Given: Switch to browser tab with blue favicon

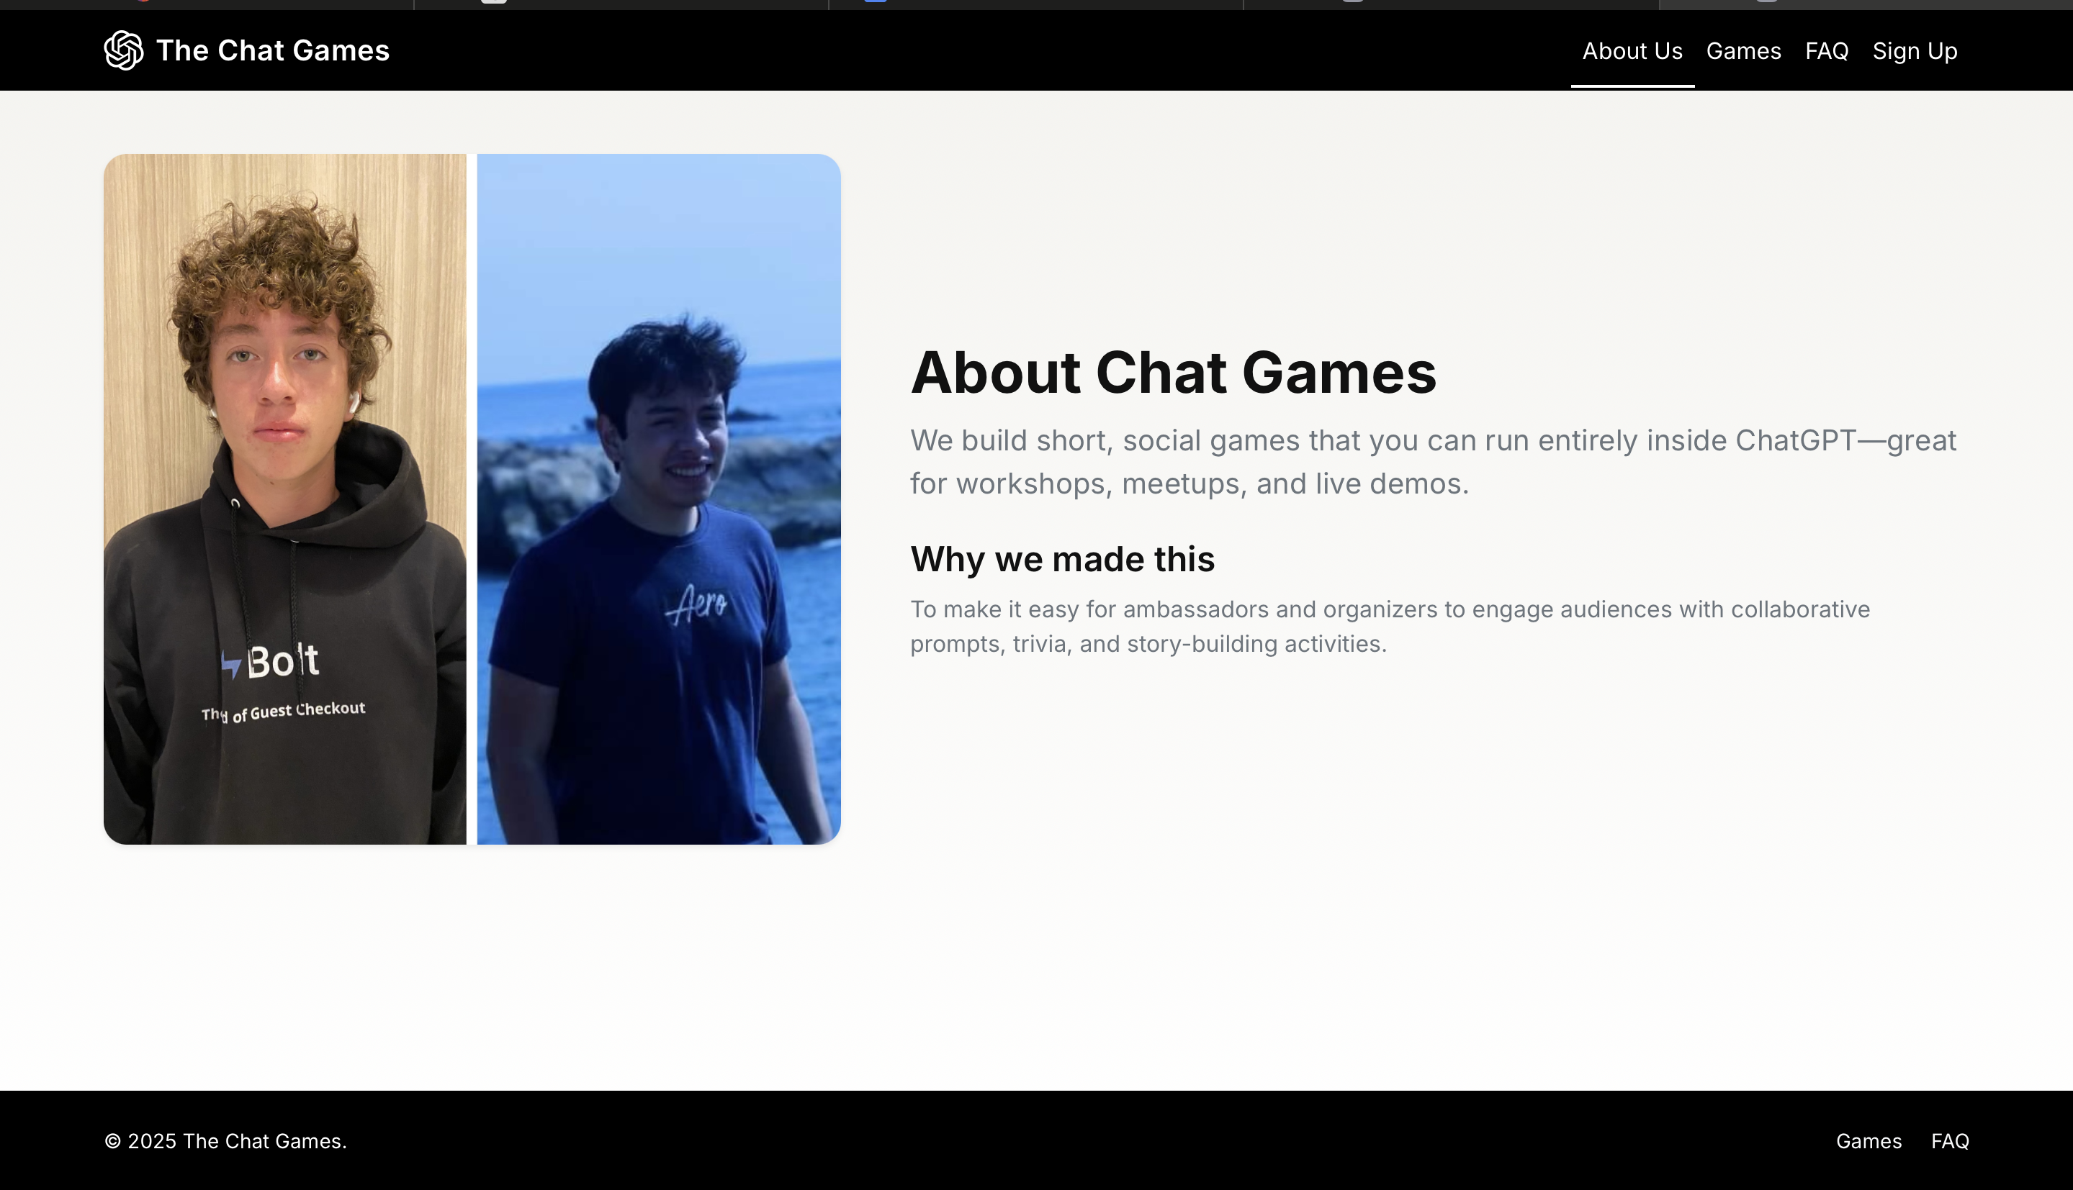Looking at the screenshot, I should click(x=1035, y=4).
